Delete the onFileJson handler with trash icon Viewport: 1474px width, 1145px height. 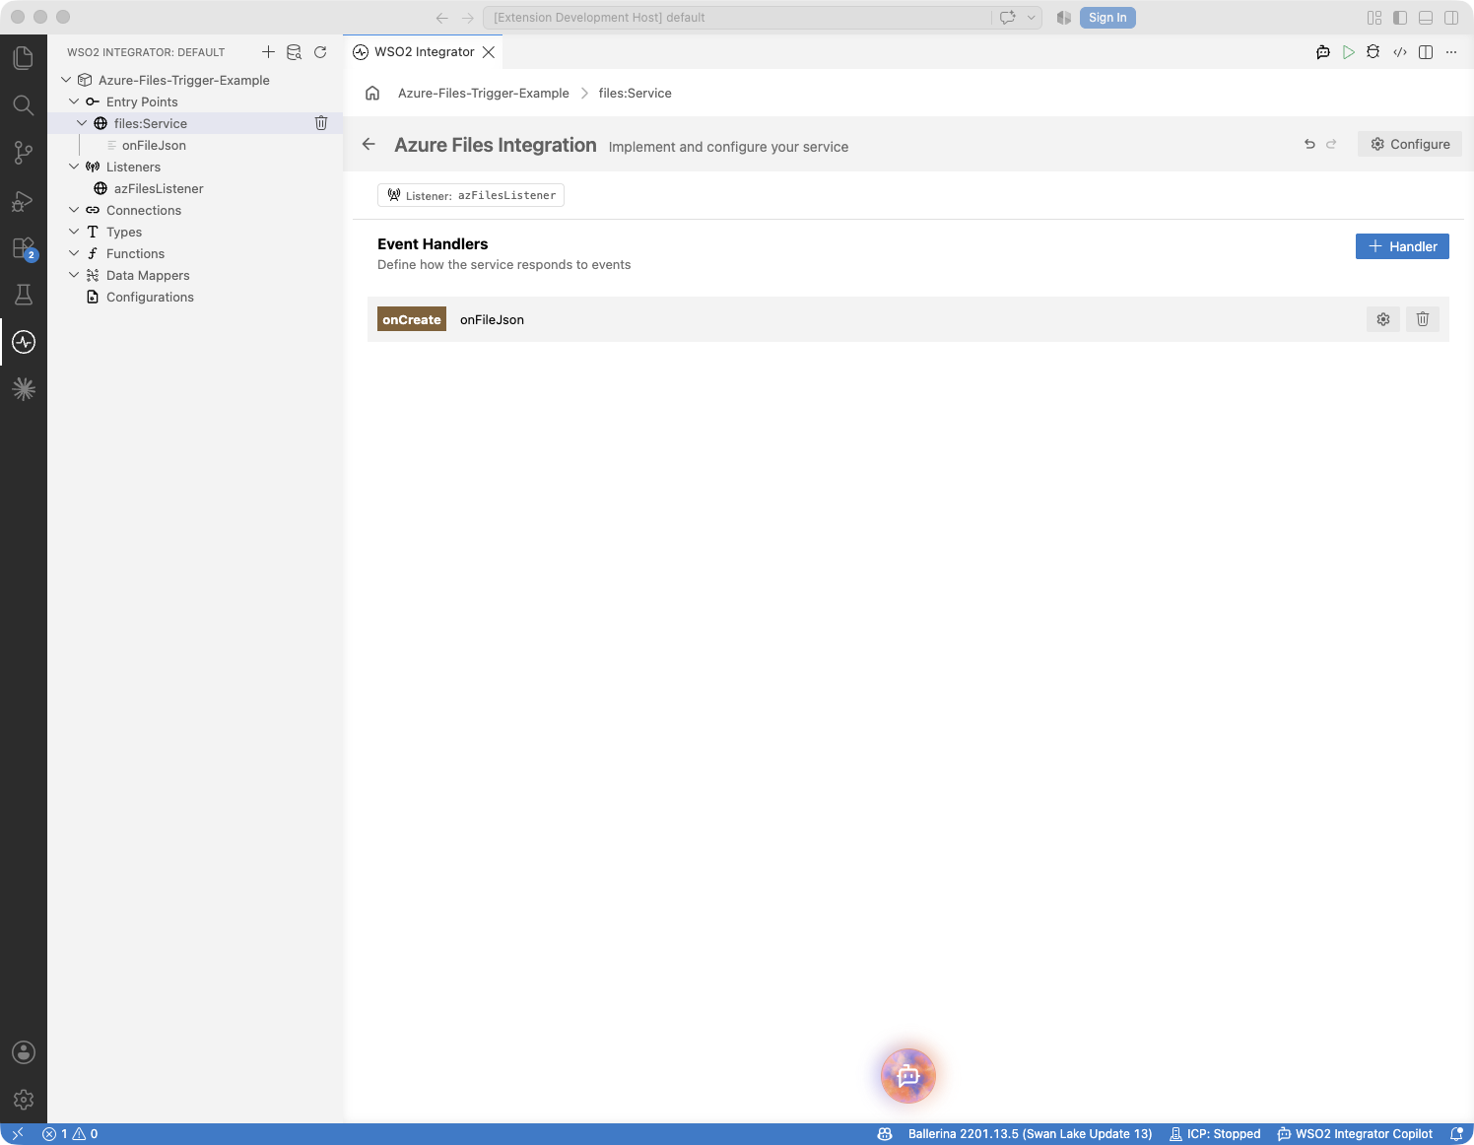pos(1423,319)
